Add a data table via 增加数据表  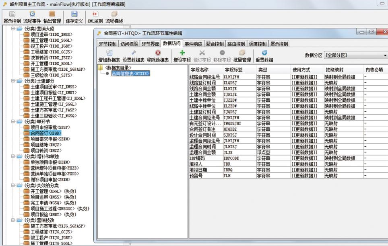[x=109, y=53]
